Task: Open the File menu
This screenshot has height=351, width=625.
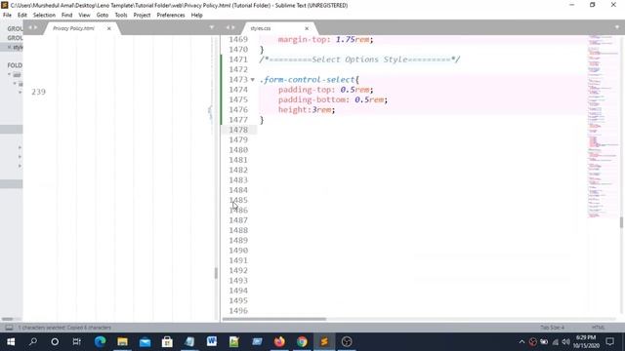Action: tap(7, 16)
